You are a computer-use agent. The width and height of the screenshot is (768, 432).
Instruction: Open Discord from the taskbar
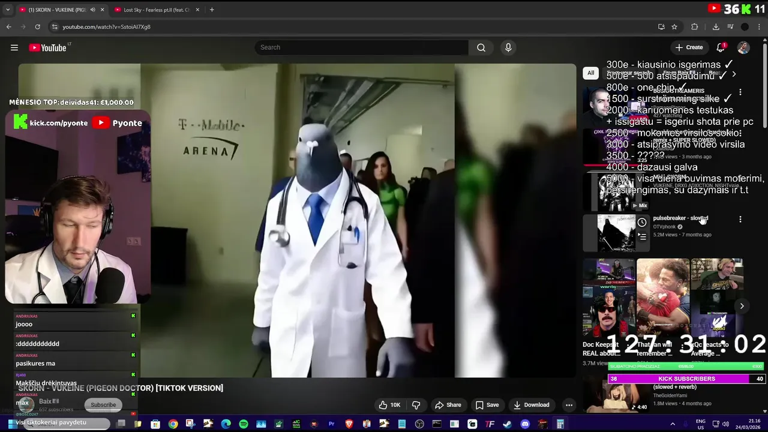[525, 424]
